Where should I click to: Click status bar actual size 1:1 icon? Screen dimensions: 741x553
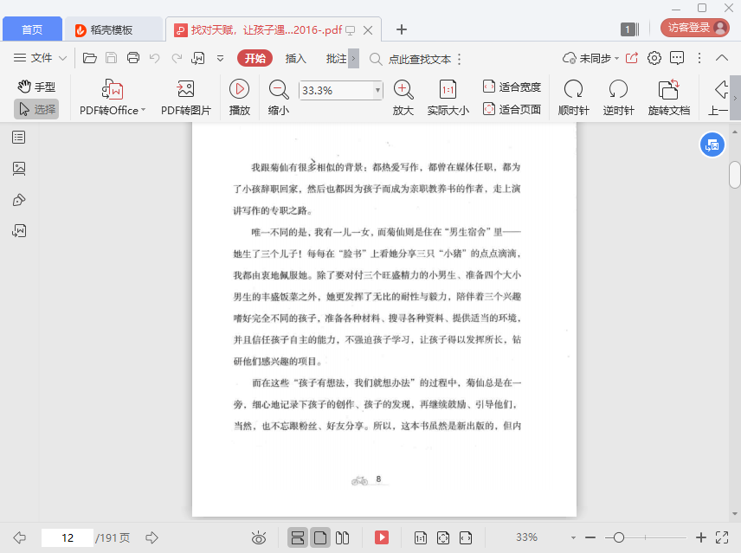(x=420, y=537)
